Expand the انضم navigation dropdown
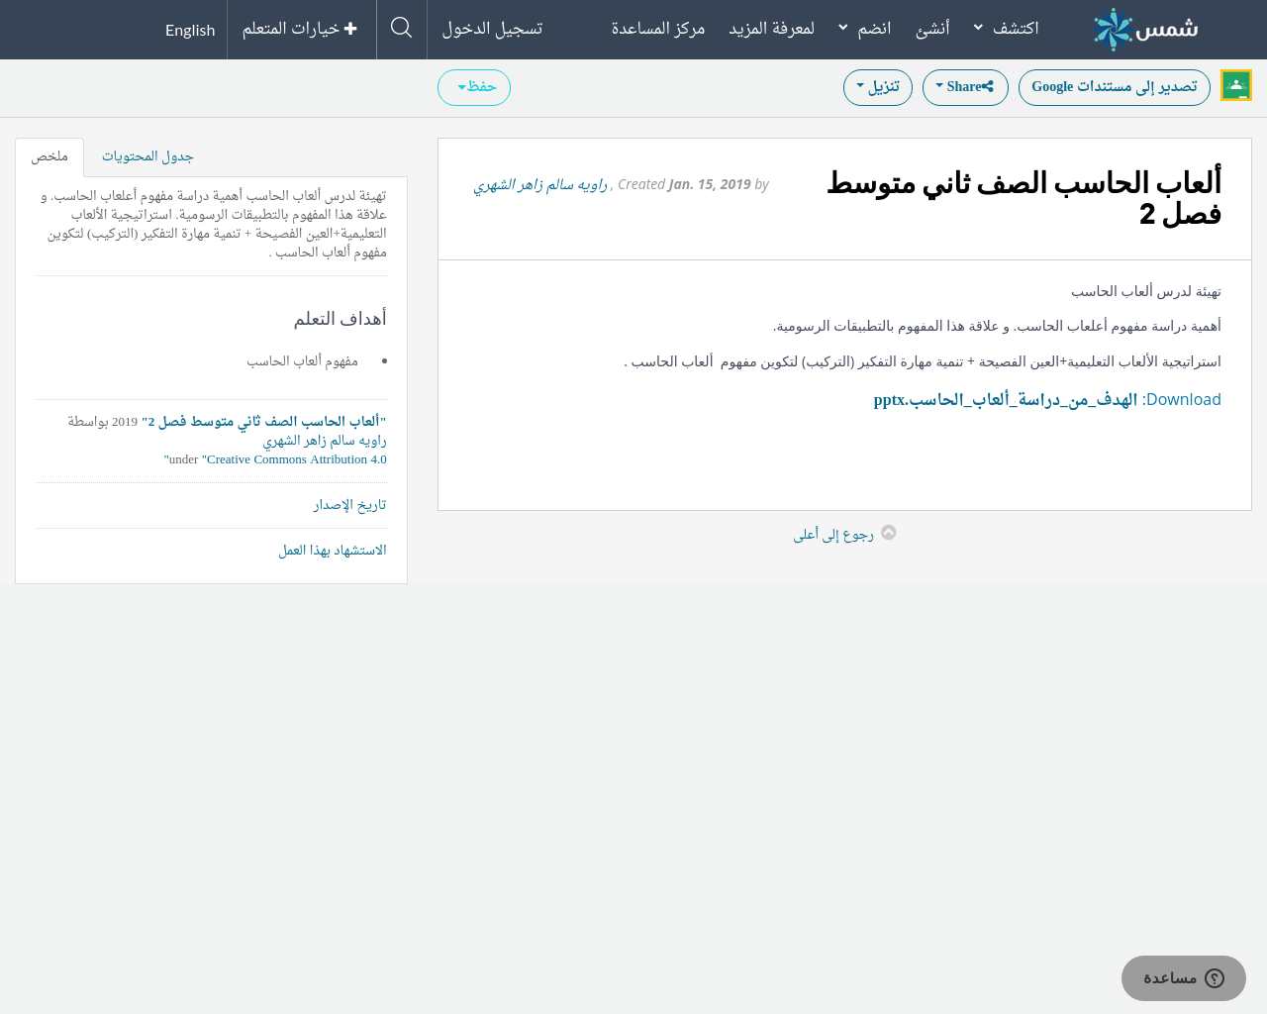 point(864,28)
